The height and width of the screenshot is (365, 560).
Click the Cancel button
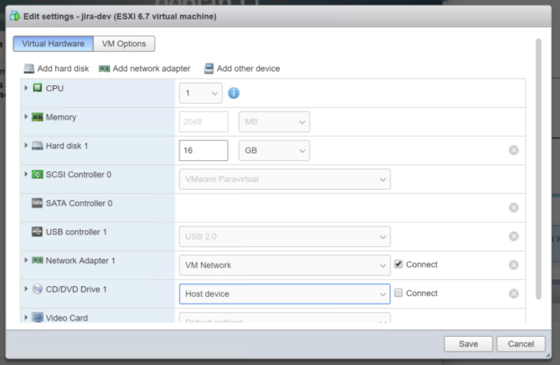(521, 344)
